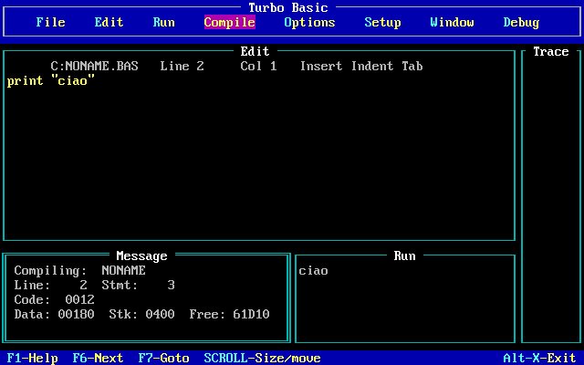
Task: Click the Tab mode indicator
Action: (412, 67)
